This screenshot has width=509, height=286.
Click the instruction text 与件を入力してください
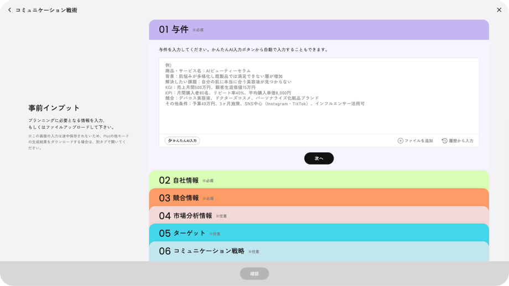coord(244,50)
